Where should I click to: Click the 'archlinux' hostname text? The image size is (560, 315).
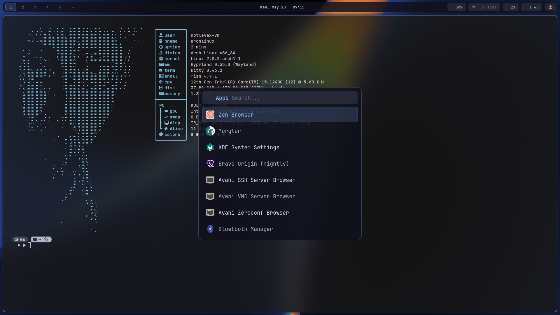(202, 41)
